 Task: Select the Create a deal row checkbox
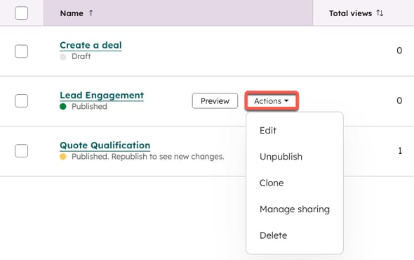point(21,51)
